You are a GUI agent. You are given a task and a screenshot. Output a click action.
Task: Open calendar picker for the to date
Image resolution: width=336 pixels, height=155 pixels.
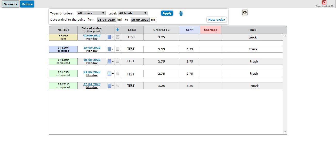153,20
